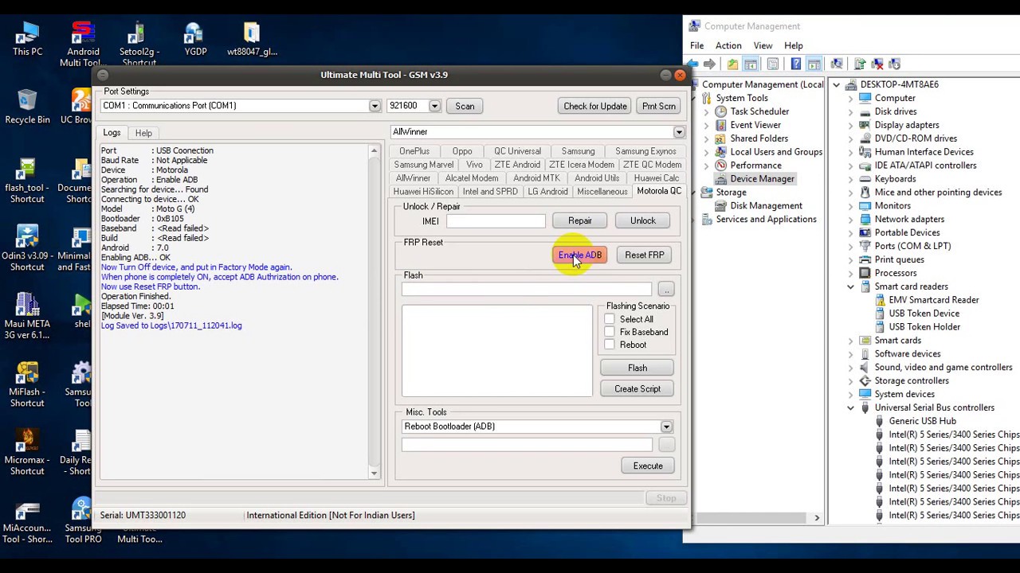This screenshot has width=1020, height=573.
Task: Click right arrow of console tree horizontal scrollbar
Action: [x=817, y=518]
